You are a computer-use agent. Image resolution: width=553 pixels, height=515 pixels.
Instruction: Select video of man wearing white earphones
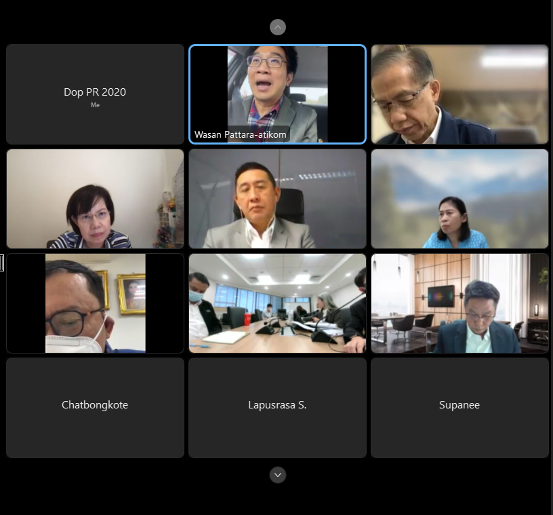278,199
